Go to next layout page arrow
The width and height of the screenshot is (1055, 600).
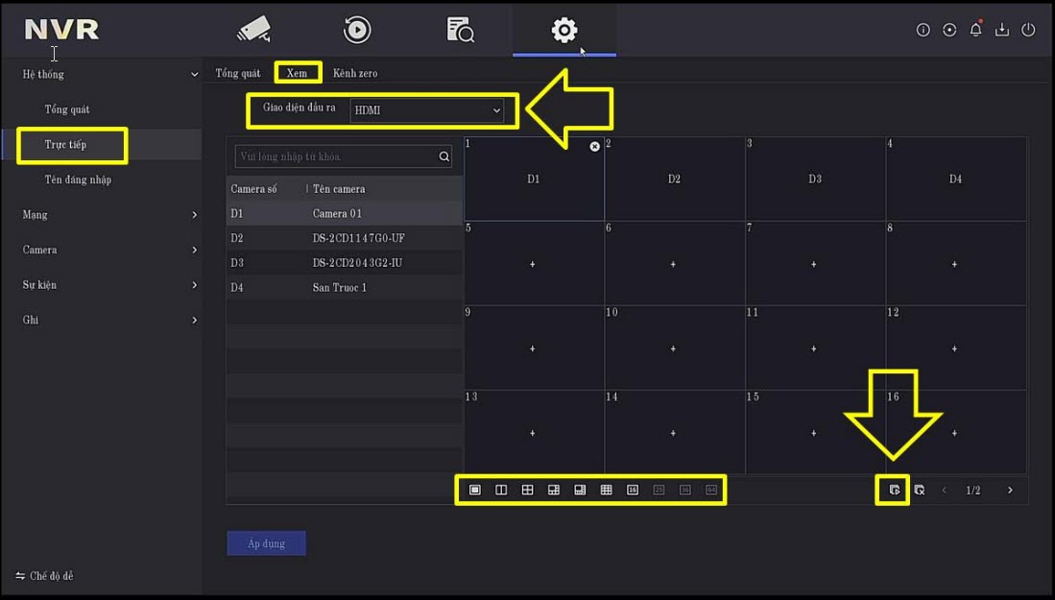[1010, 490]
